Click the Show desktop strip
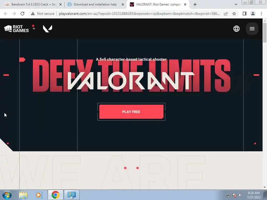 [x=265, y=195]
